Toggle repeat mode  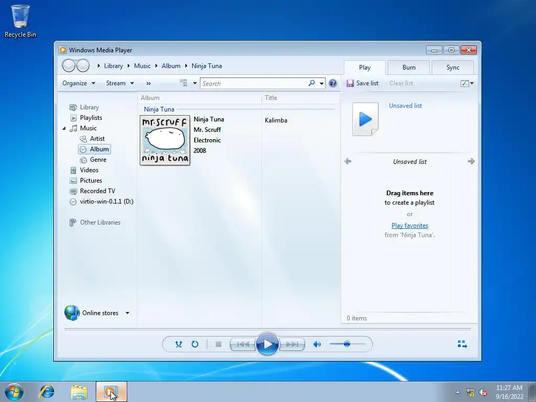[195, 344]
